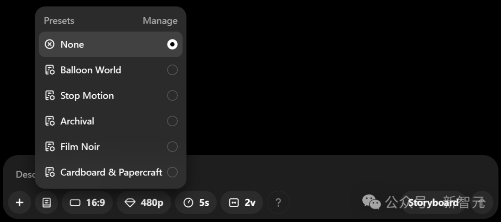This screenshot has width=501, height=222.
Task: Choose the Film Noir preset entry
Action: click(110, 146)
